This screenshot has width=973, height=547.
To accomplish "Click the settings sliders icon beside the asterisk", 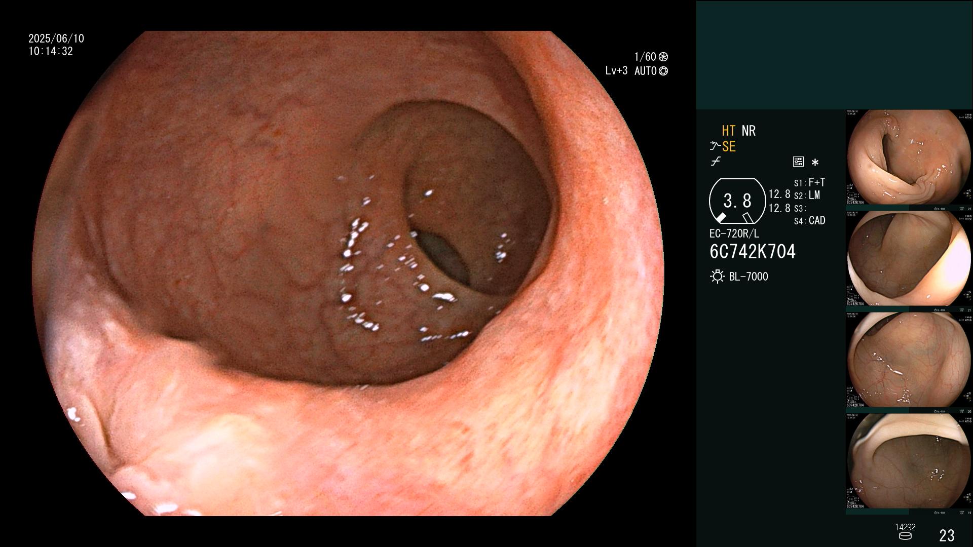I will click(798, 162).
